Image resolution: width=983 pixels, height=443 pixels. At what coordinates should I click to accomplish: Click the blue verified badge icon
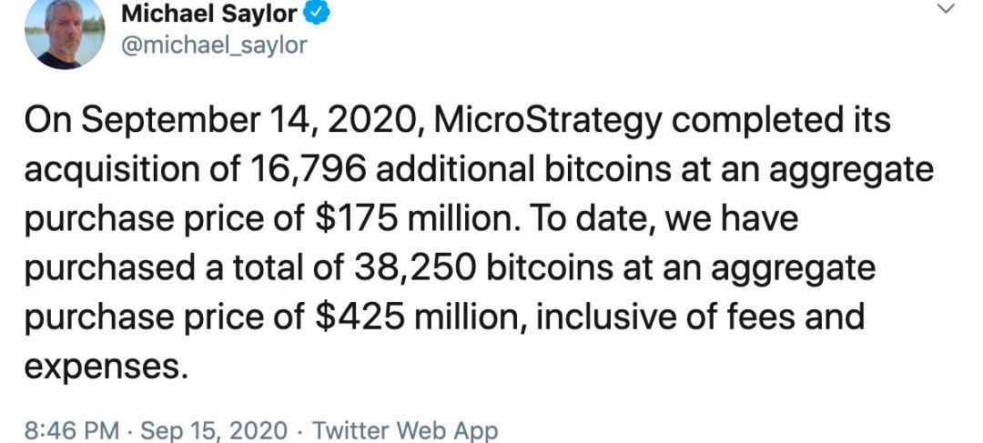coord(317,15)
